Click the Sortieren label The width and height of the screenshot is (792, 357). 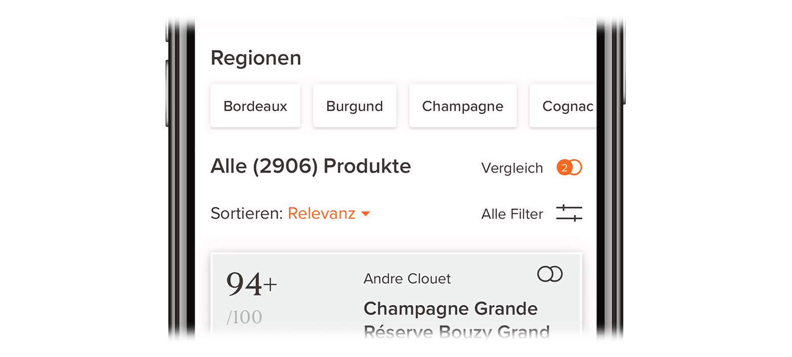[247, 214]
